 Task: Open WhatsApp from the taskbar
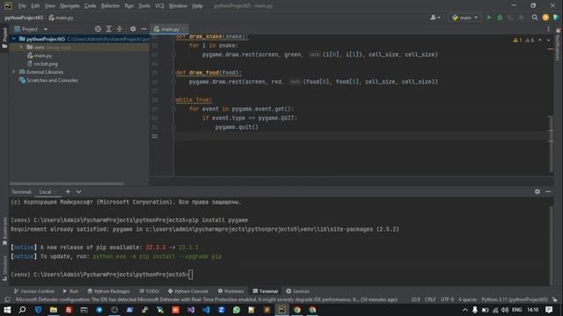click(x=237, y=310)
